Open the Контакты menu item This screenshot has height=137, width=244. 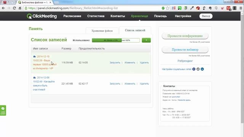(x=118, y=16)
